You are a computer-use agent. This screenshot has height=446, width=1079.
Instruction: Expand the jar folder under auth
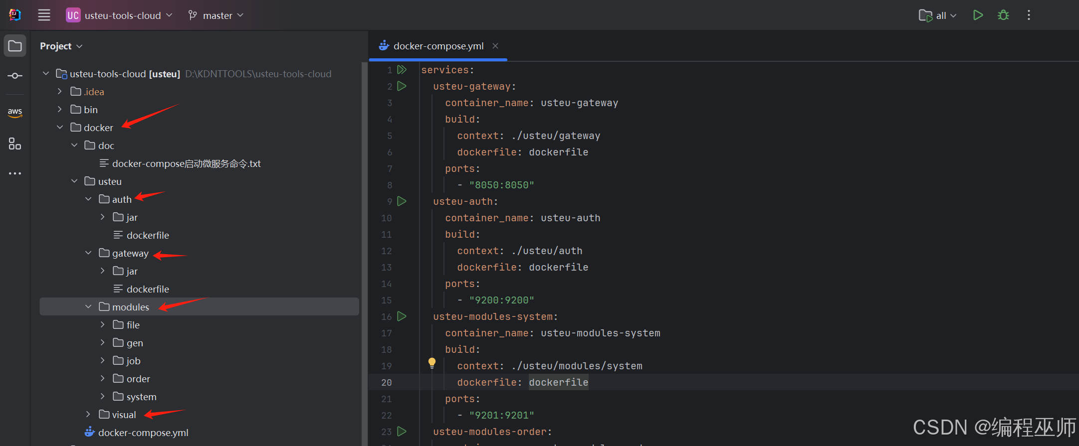103,217
